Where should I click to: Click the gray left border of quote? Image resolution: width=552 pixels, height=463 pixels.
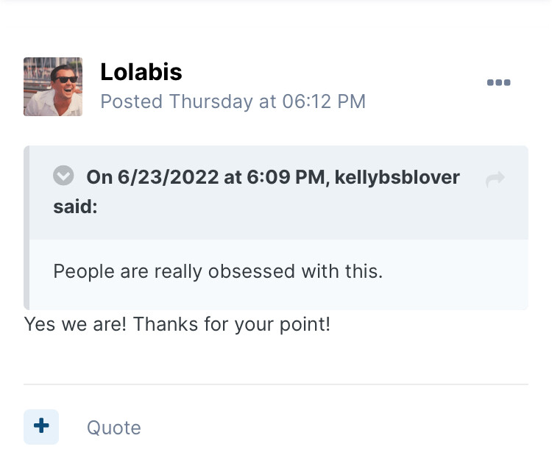pos(26,228)
